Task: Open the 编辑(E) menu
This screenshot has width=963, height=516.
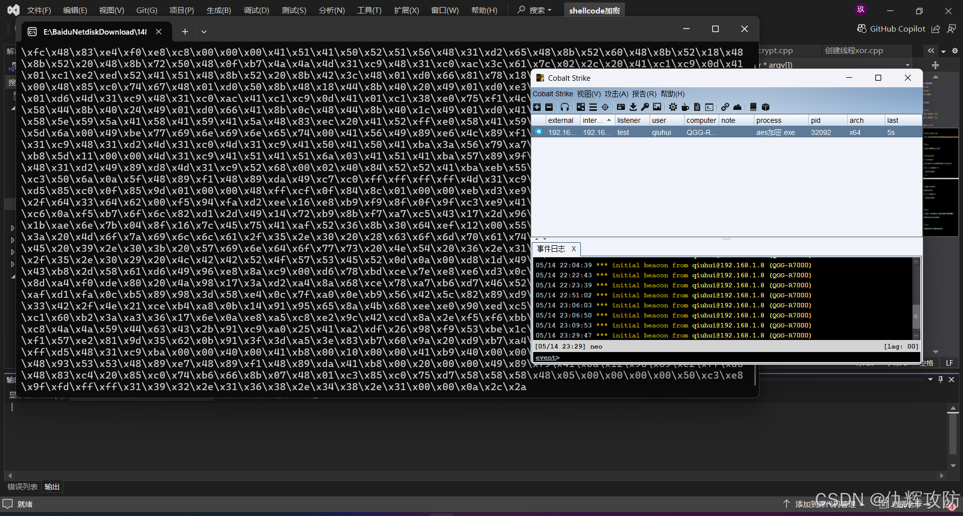Action: point(75,10)
